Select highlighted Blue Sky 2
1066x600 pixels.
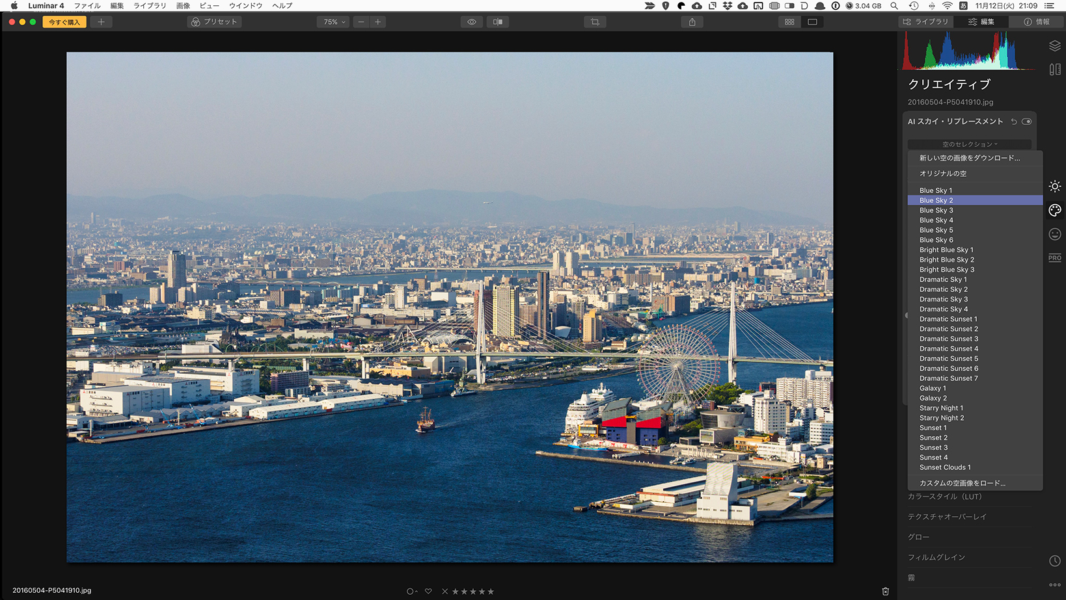coord(975,200)
